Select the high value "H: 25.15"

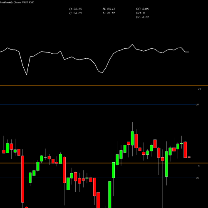(x=109, y=9)
